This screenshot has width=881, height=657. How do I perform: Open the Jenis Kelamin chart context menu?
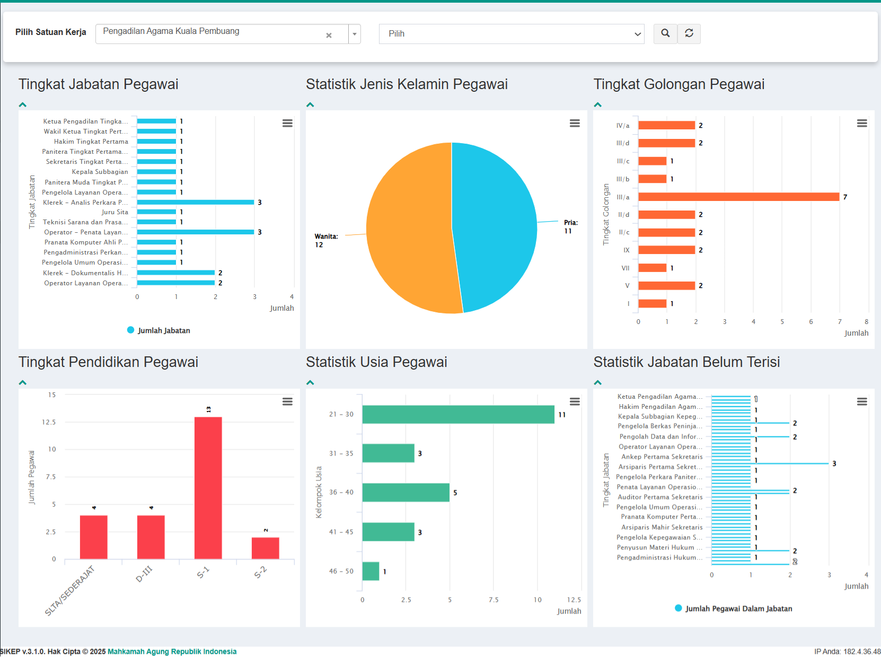(x=575, y=123)
